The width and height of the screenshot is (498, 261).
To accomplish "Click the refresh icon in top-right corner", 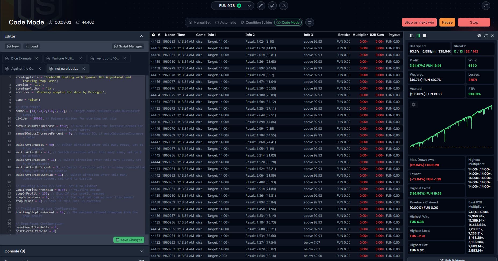I will point(486,6).
